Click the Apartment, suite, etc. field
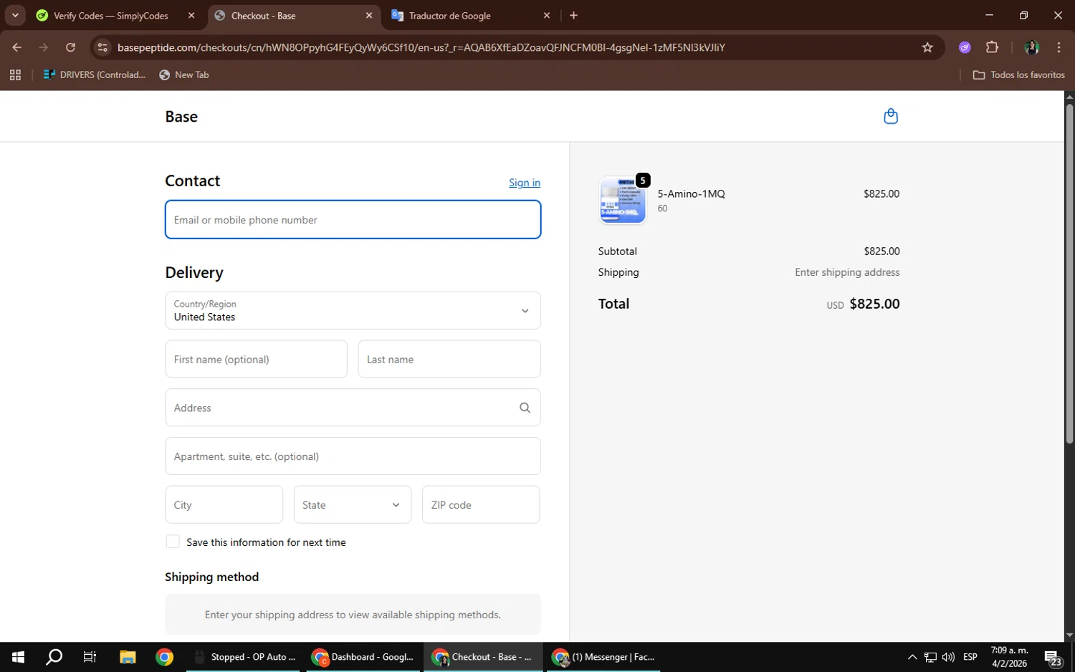Viewport: 1075px width, 672px height. (353, 456)
